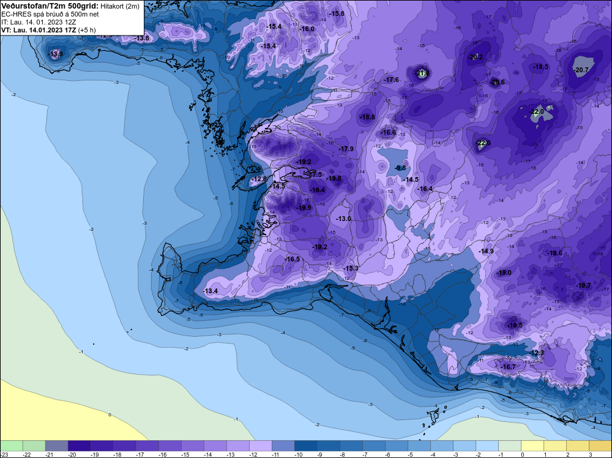Click the -16.4 temperature value
Screen dimensions: 612x458
(425, 189)
